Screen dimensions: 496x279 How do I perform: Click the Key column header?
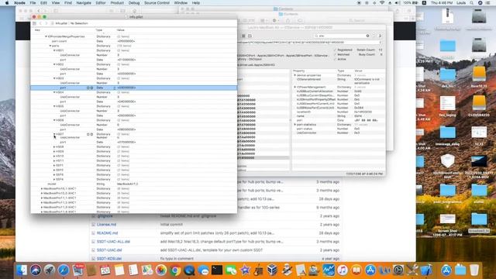coord(37,30)
